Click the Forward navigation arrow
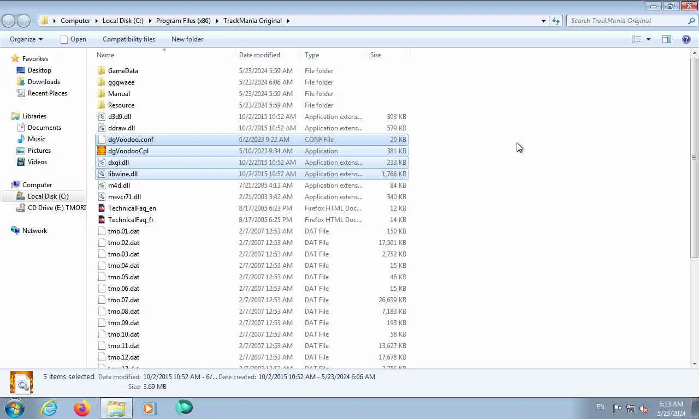Image resolution: width=699 pixels, height=419 pixels. (x=23, y=21)
